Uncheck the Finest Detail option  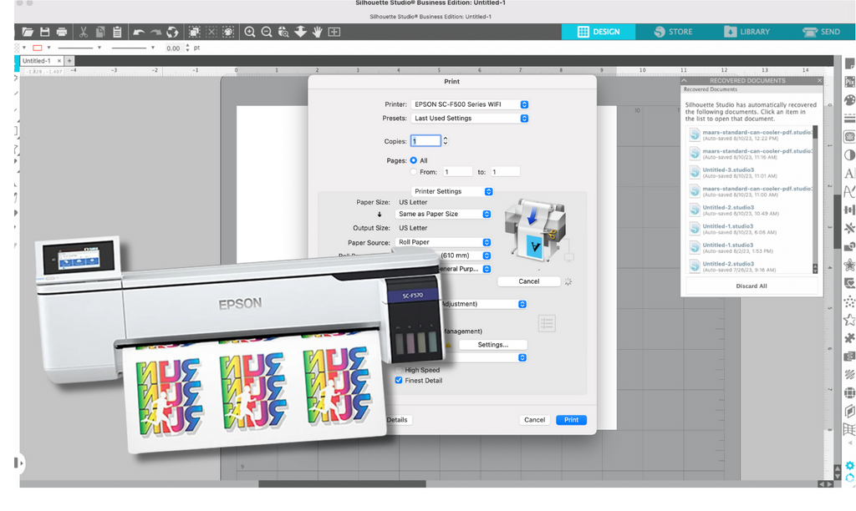click(398, 381)
